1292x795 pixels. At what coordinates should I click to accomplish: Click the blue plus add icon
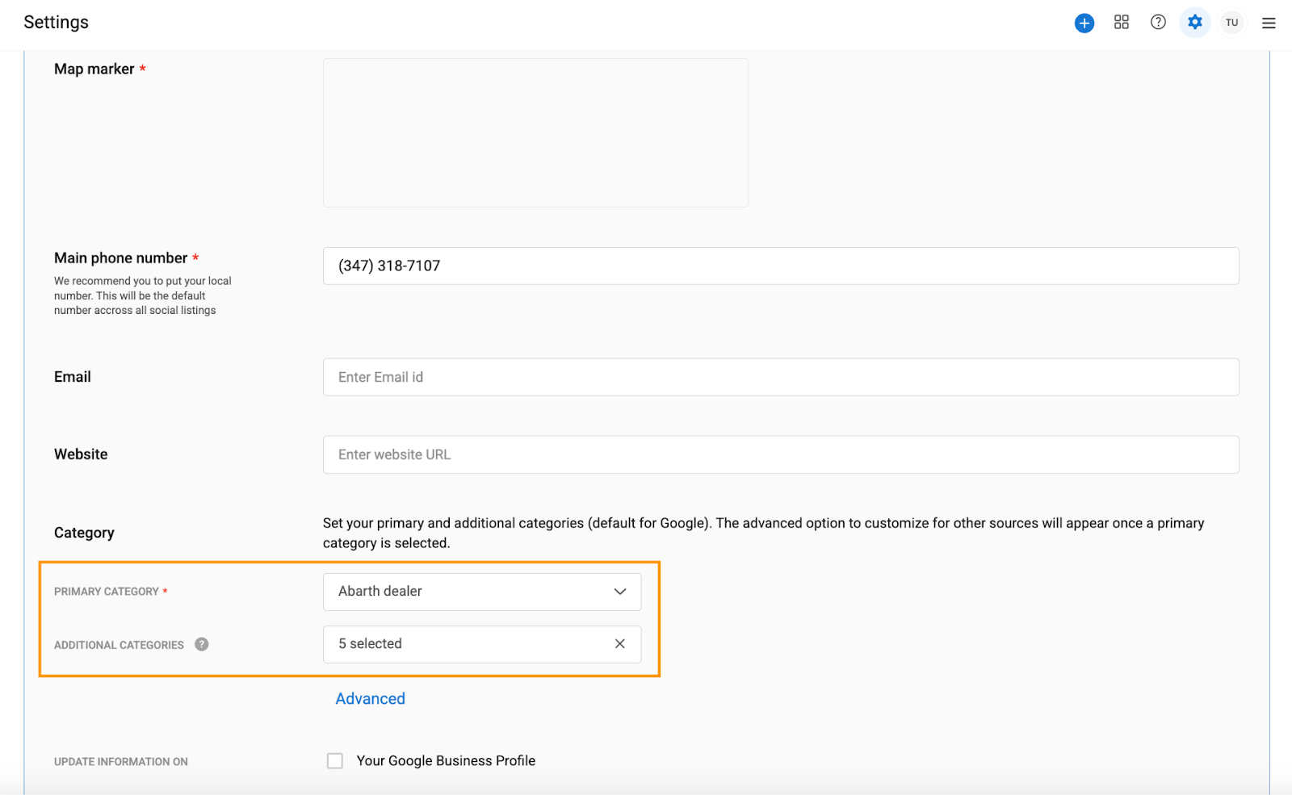tap(1084, 23)
